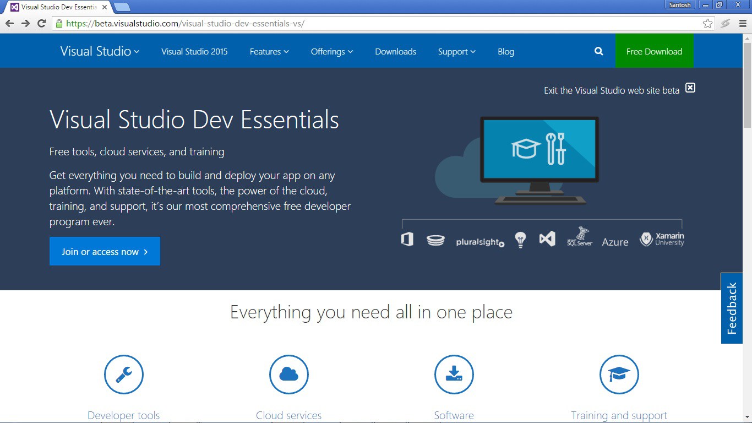Click the Free Download button
Image resolution: width=752 pixels, height=423 pixels.
654,51
